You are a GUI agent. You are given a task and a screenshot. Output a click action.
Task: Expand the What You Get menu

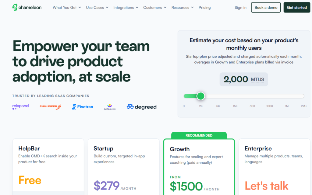(67, 8)
